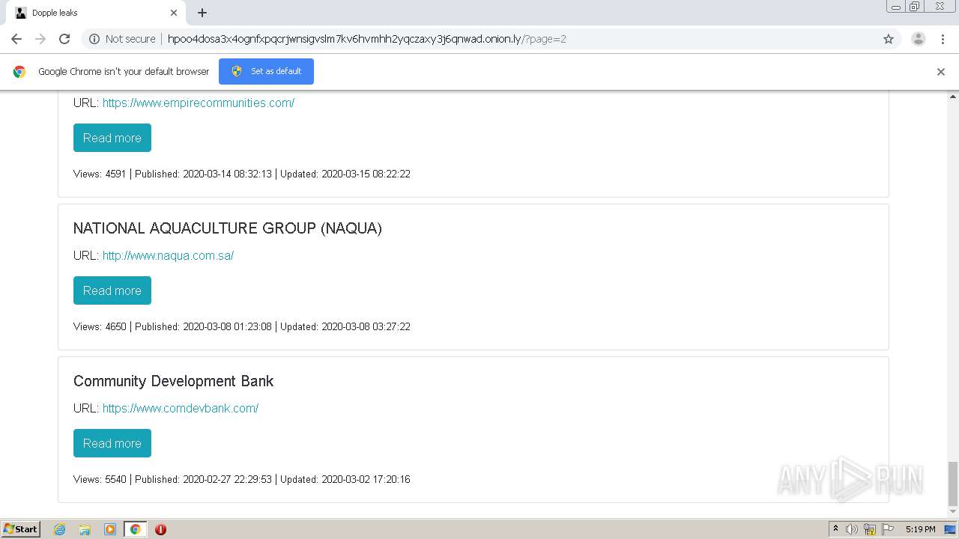Viewport: 959px width, 539px height.
Task: Click the red stop-sign taskbar icon
Action: 160,529
